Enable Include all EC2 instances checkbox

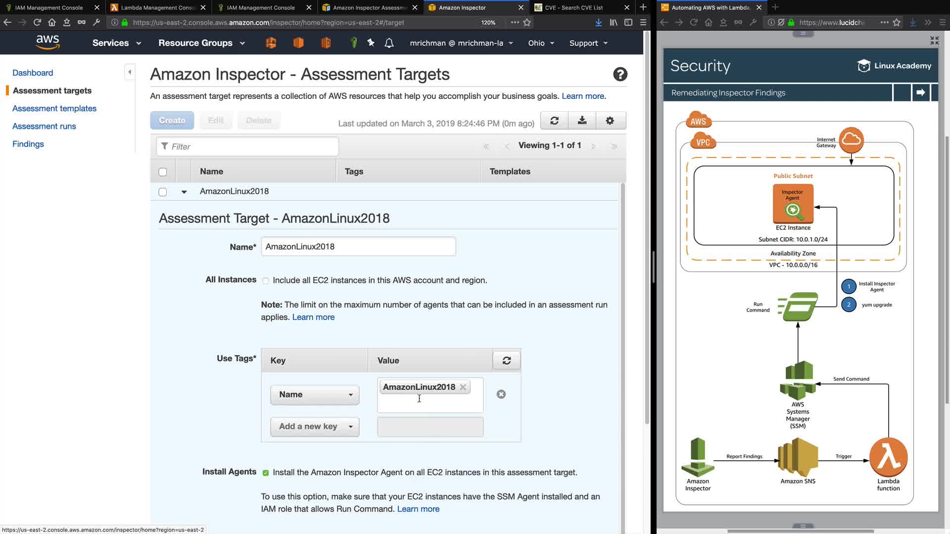coord(266,281)
